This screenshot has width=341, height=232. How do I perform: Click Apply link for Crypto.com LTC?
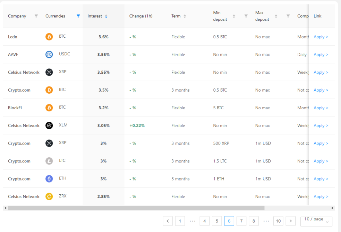click(321, 161)
